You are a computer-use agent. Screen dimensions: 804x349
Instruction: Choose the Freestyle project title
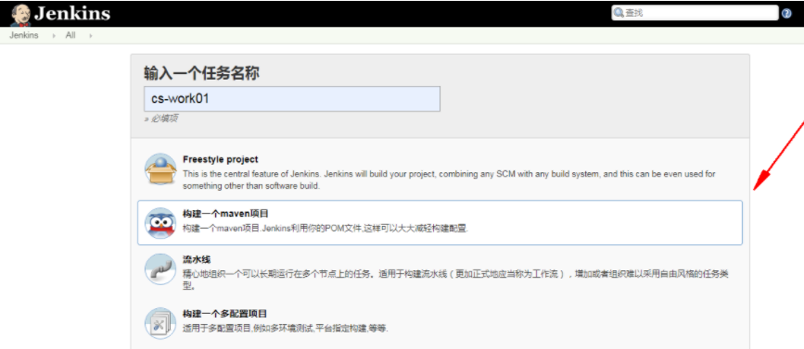(221, 159)
